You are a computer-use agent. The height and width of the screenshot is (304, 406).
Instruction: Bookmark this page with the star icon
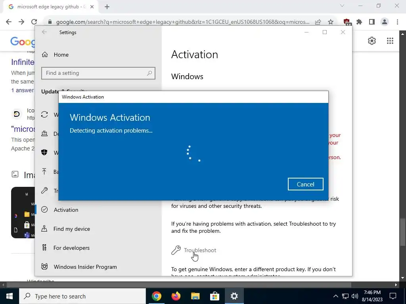331,22
